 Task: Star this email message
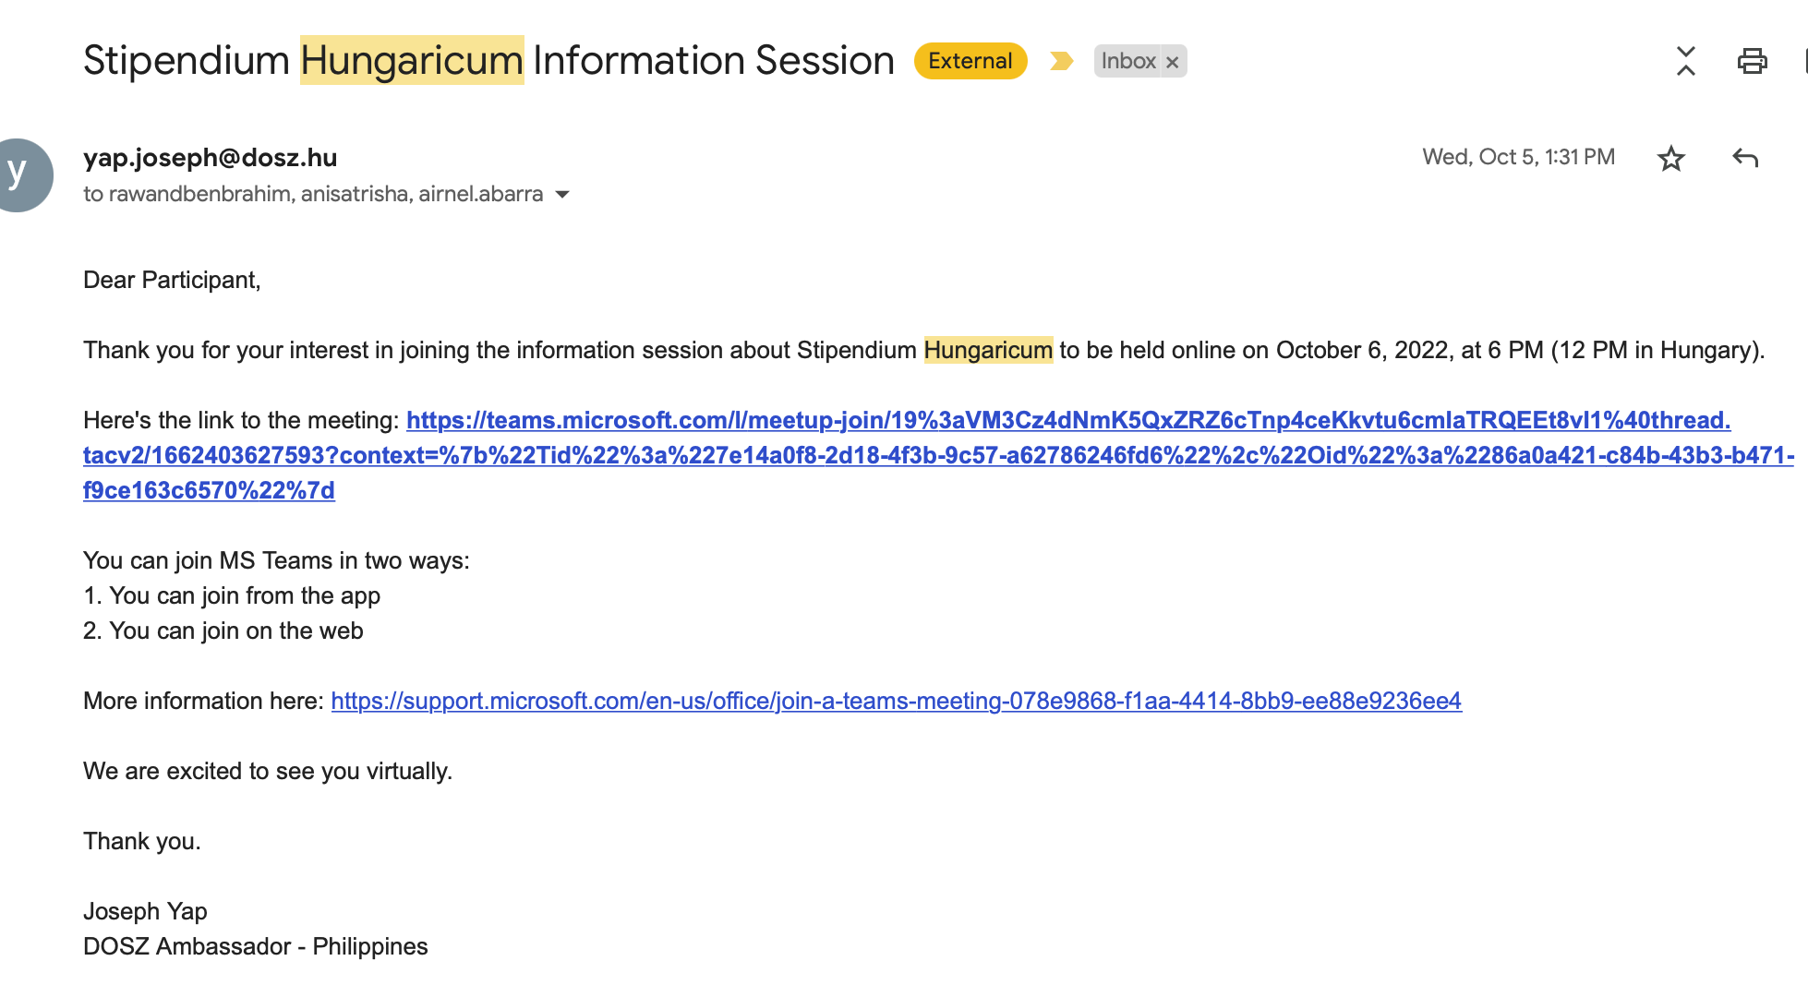point(1670,159)
